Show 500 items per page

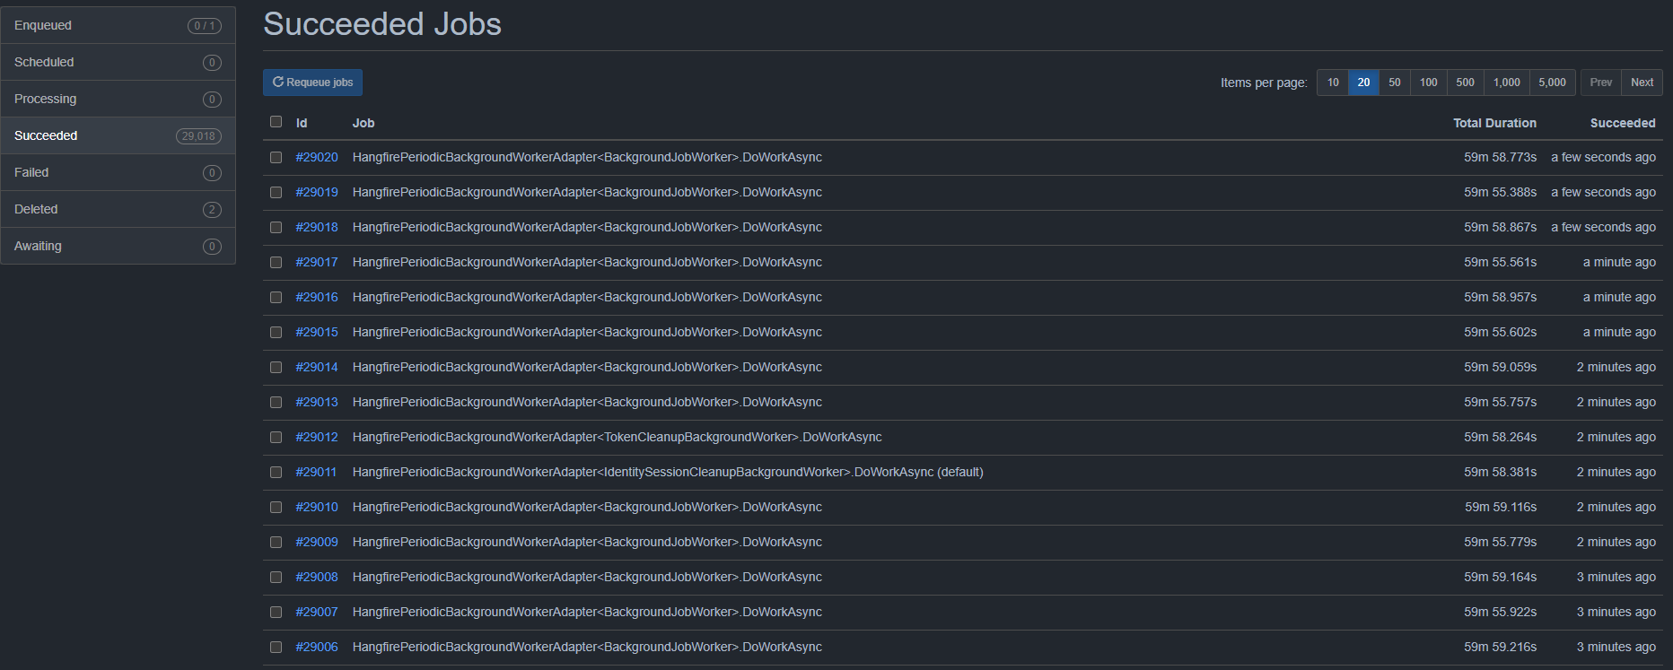tap(1465, 83)
